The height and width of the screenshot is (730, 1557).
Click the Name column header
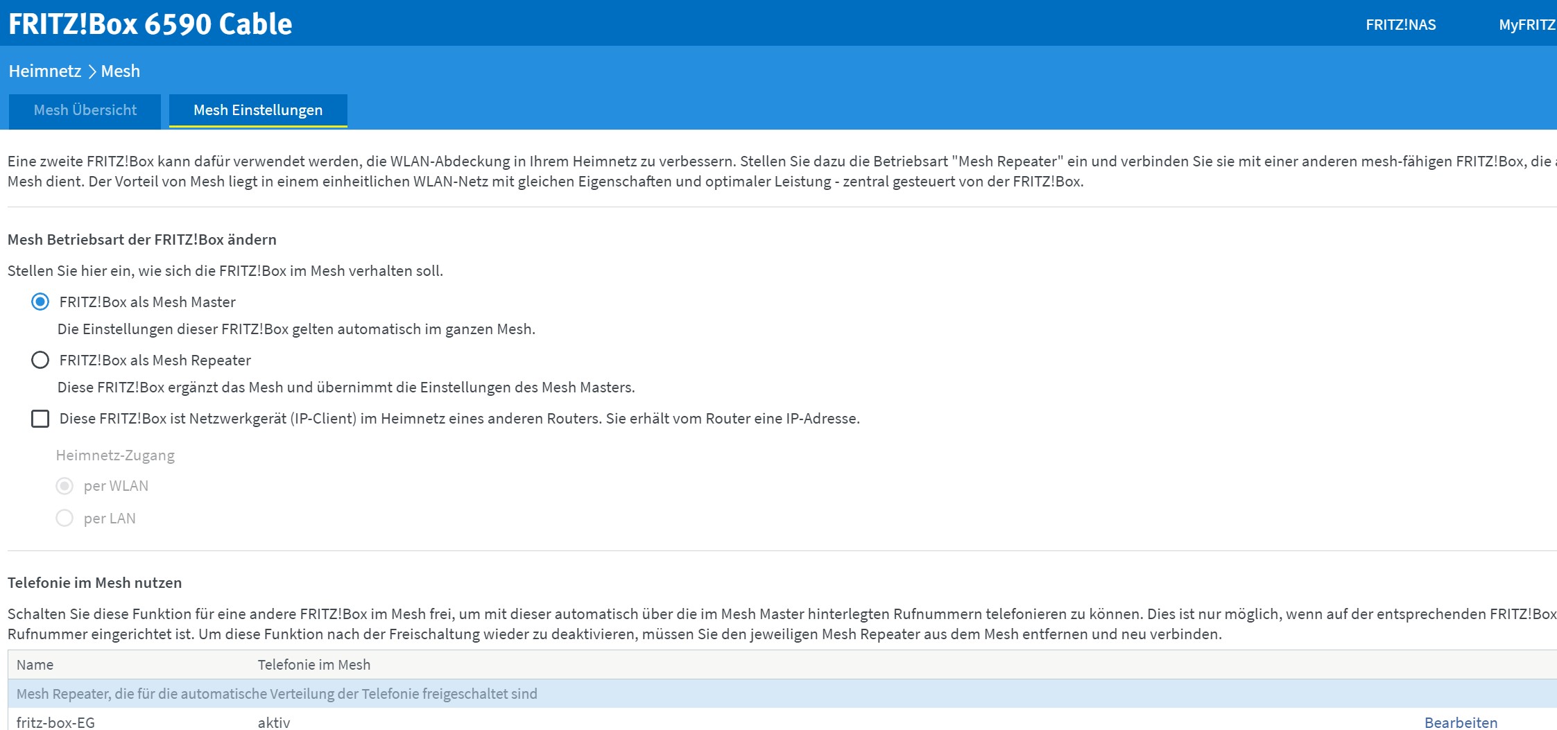(x=35, y=665)
